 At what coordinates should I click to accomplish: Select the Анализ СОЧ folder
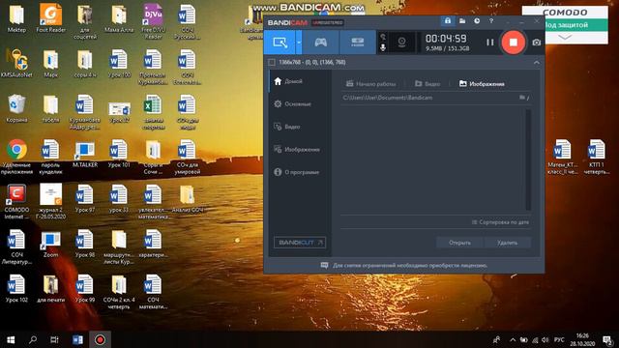[187, 199]
